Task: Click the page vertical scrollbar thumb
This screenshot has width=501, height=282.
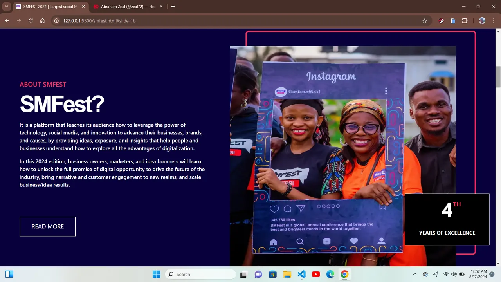Action: pyautogui.click(x=498, y=77)
